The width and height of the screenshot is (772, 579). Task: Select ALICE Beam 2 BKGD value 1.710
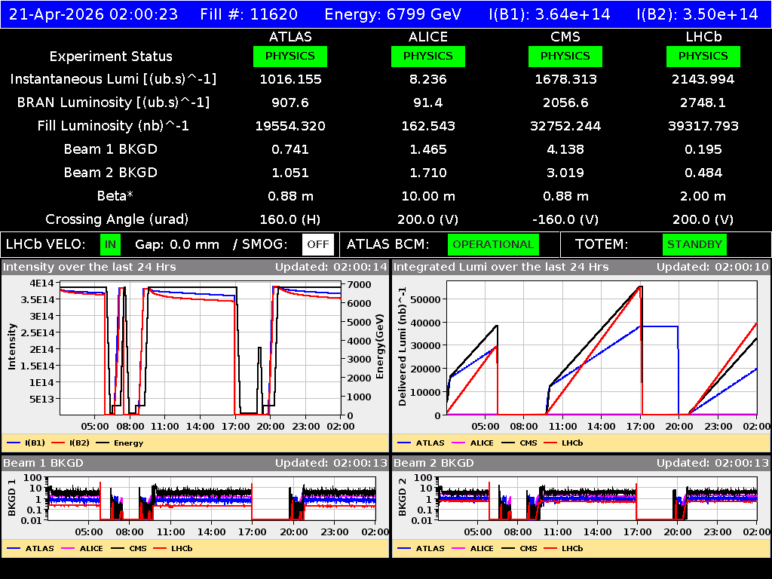pyautogui.click(x=428, y=173)
